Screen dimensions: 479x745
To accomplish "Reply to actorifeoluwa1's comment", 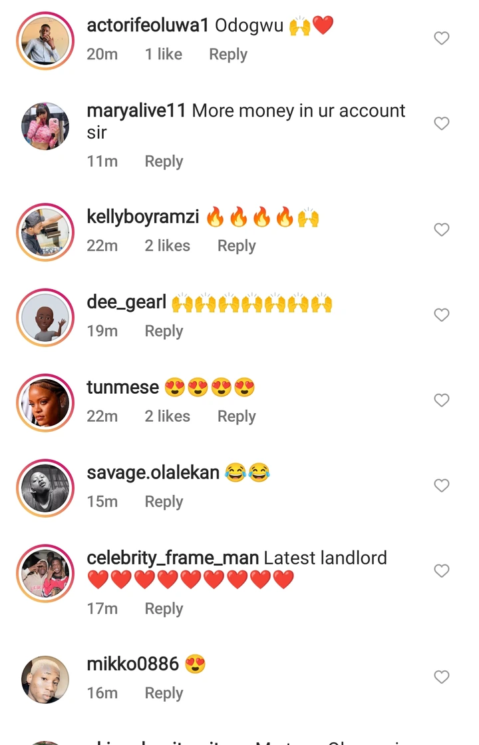I will [x=228, y=55].
